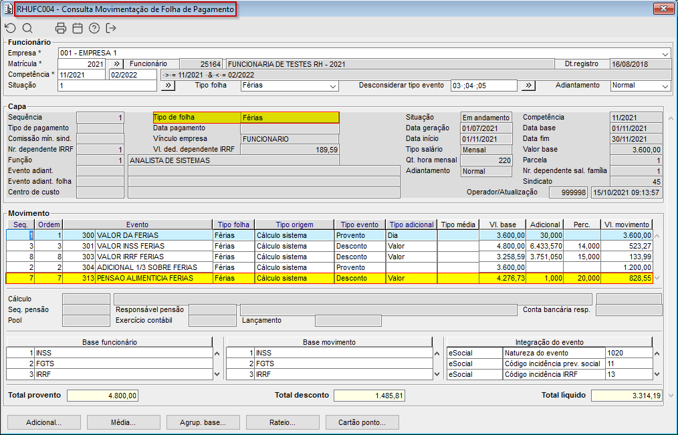Screen dimensions: 678x435
Task: Sort by the Evento column header
Action: pos(137,225)
